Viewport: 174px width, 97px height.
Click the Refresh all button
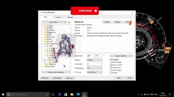[x=45, y=78]
